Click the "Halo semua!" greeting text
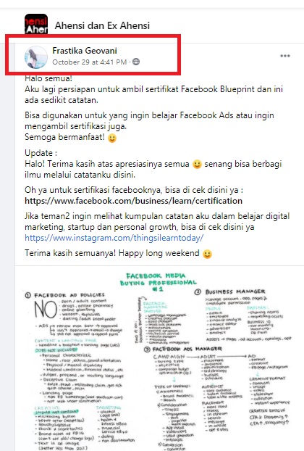This screenshot has width=304, height=451. (x=48, y=78)
